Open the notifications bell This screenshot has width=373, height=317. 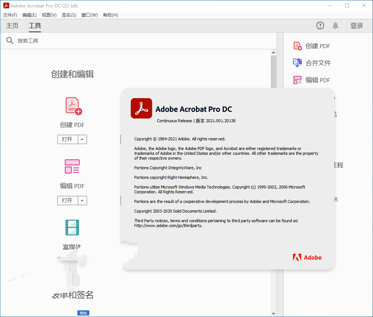click(x=336, y=26)
